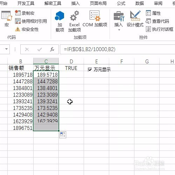Select cell with value 1447288
The height and width of the screenshot is (175, 175).
[x=21, y=81]
